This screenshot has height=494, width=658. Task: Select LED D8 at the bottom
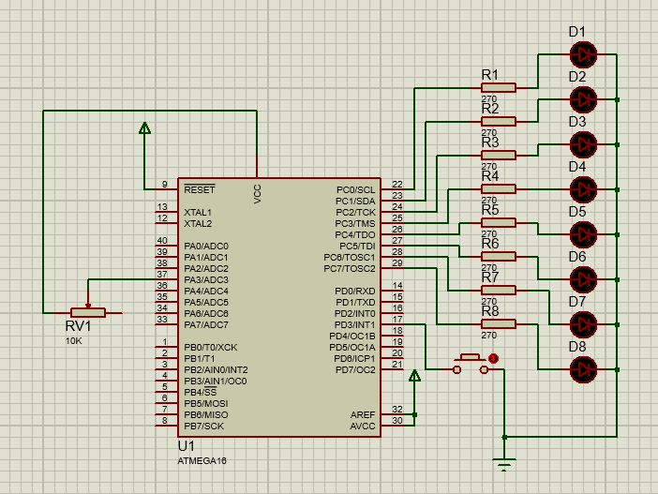pos(583,369)
